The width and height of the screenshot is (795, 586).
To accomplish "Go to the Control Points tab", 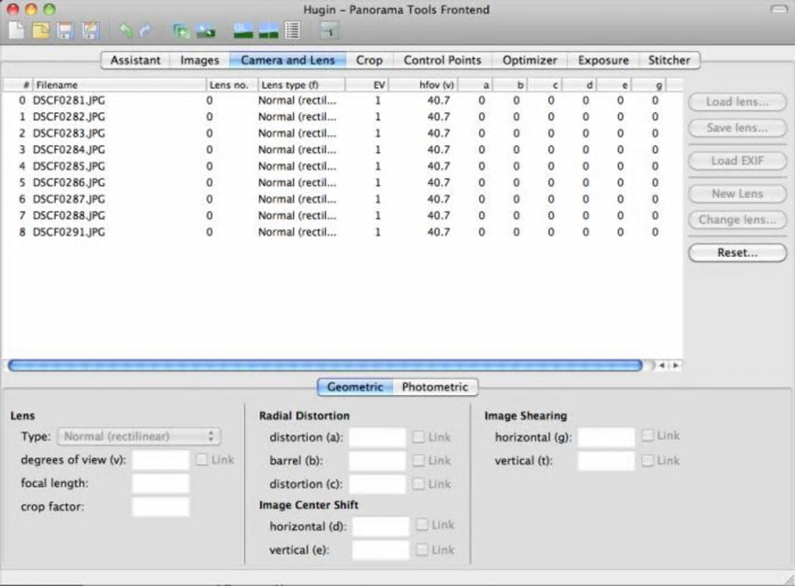I will [x=442, y=60].
